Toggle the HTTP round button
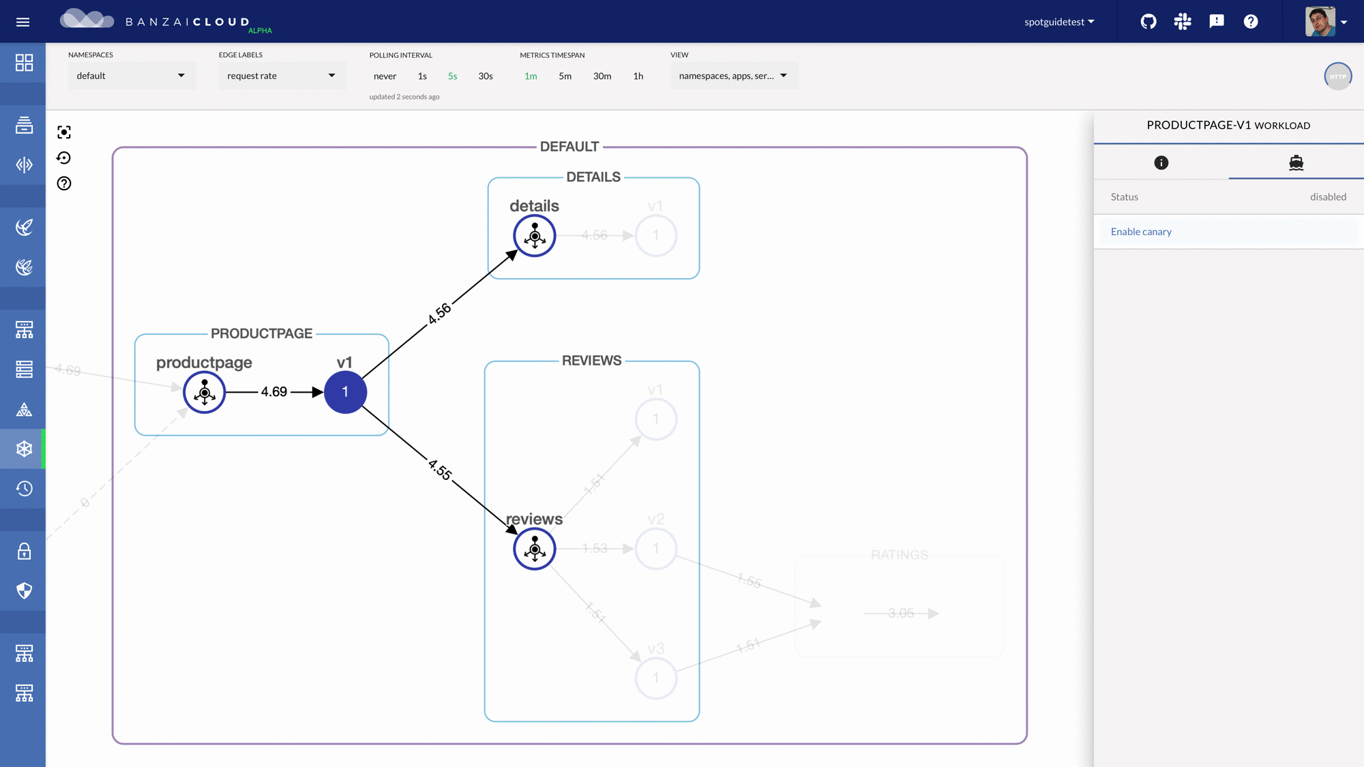This screenshot has width=1364, height=767. (1337, 76)
